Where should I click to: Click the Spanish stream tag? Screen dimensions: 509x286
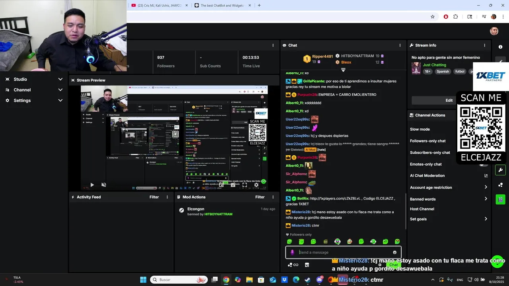pyautogui.click(x=443, y=71)
